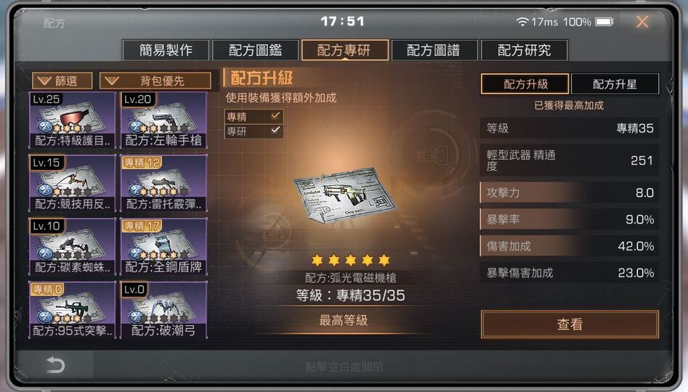
Task: Open the 配方圖鑑 tab
Action: 256,50
